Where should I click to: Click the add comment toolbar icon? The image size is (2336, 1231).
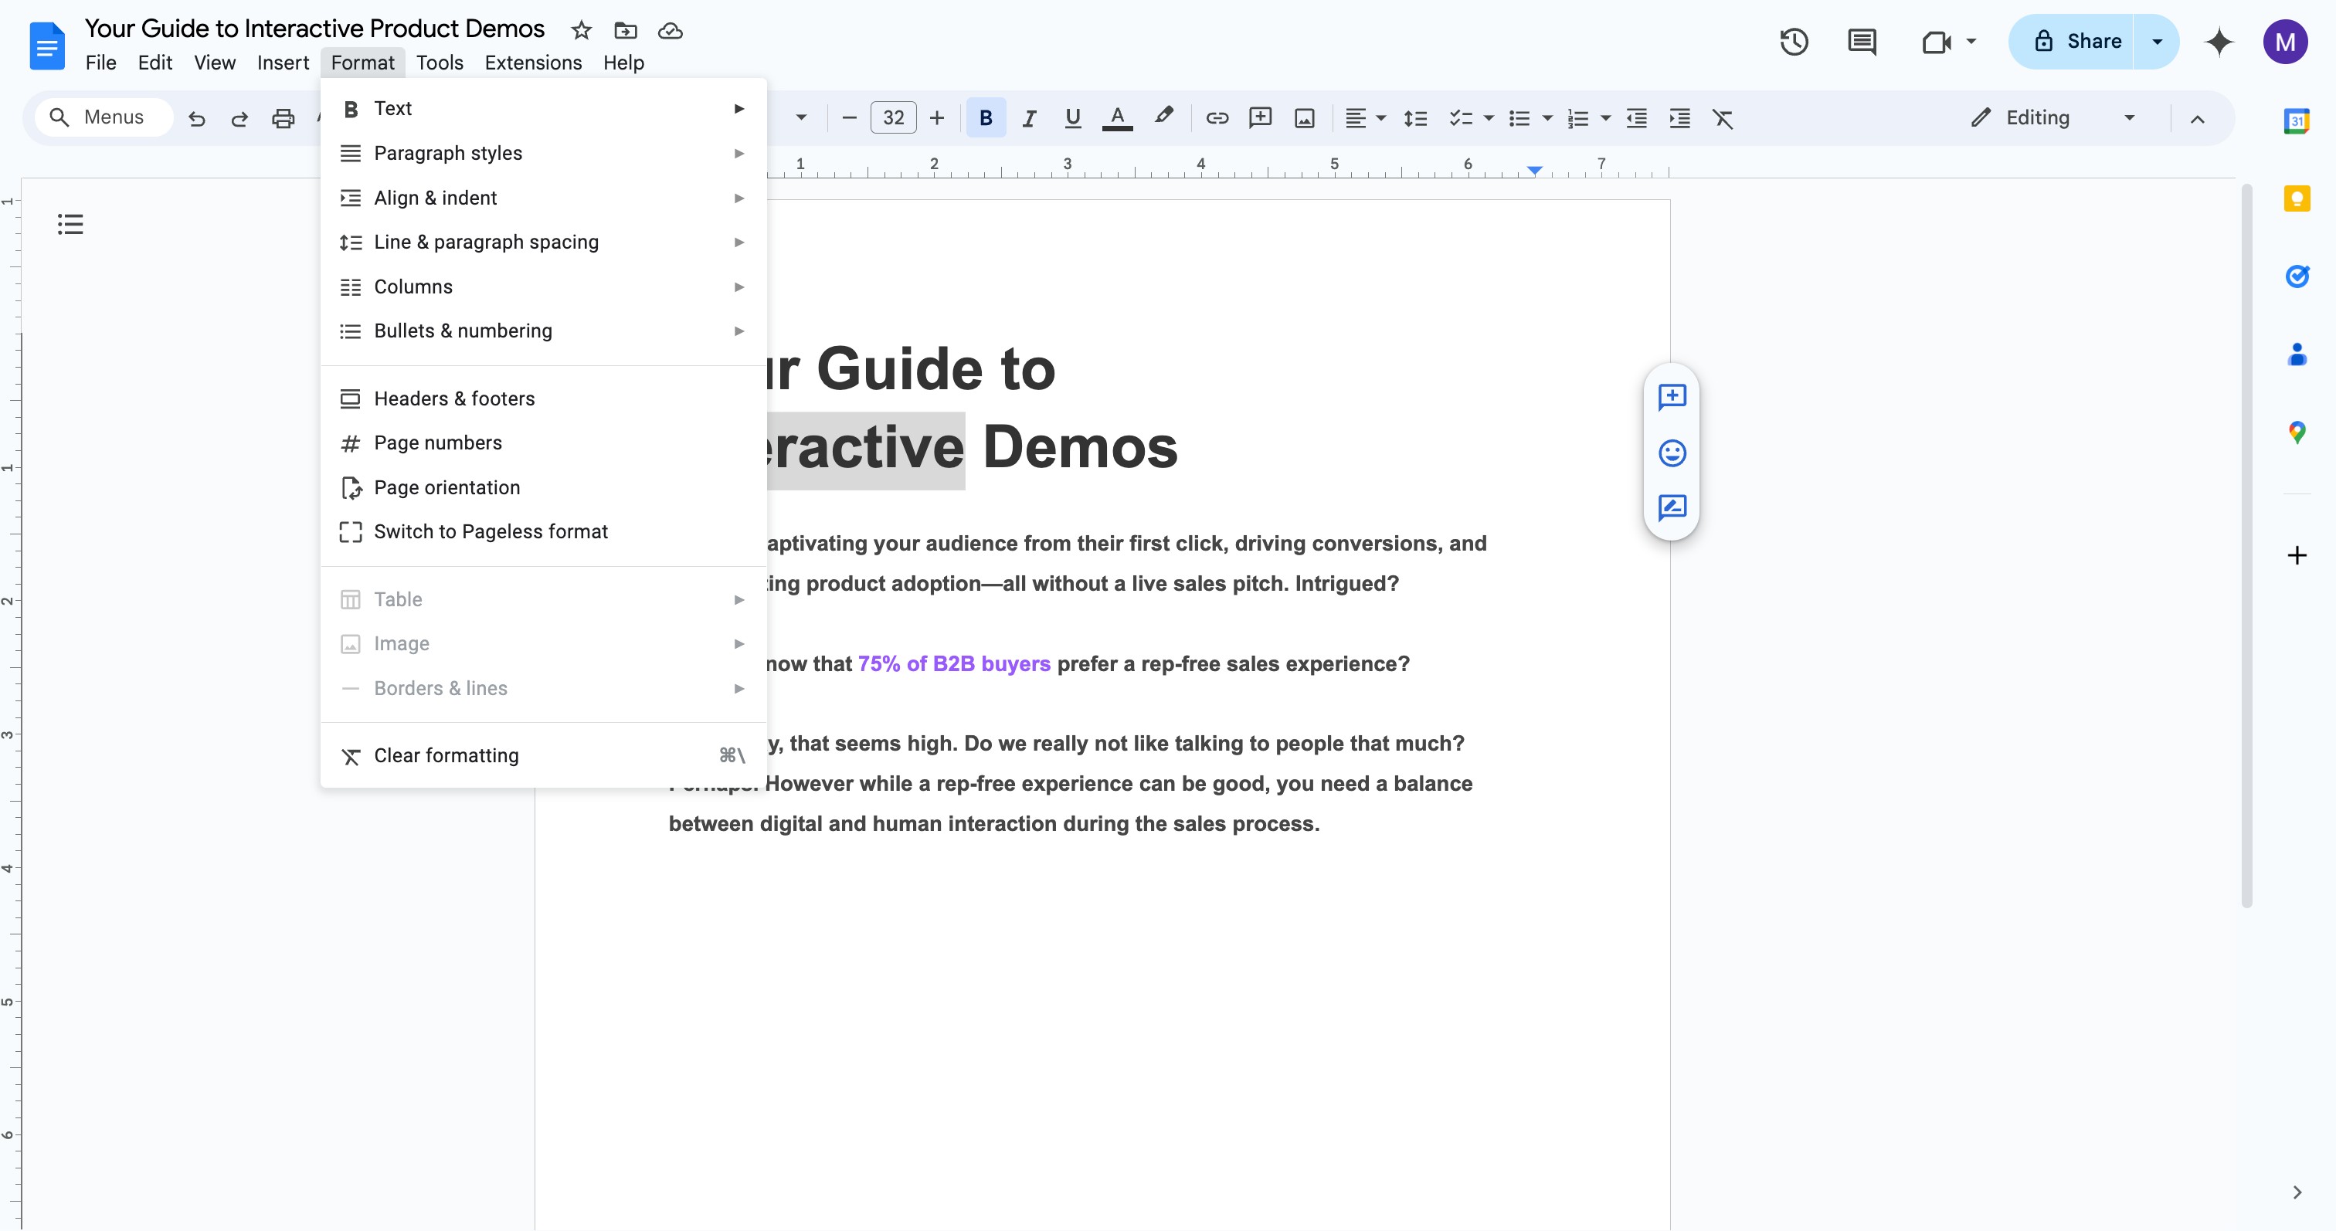coord(1261,118)
